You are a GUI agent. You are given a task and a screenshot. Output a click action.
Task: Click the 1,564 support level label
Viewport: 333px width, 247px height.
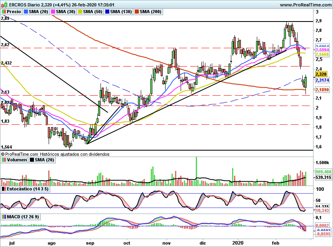click(6, 147)
